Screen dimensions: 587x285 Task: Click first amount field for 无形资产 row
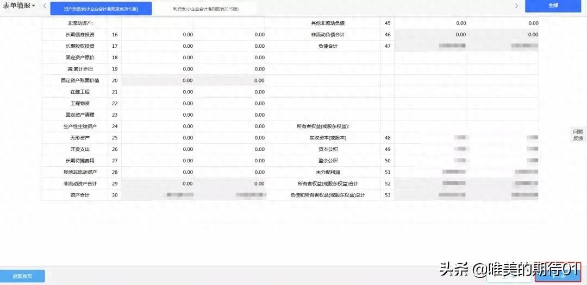[x=157, y=138]
